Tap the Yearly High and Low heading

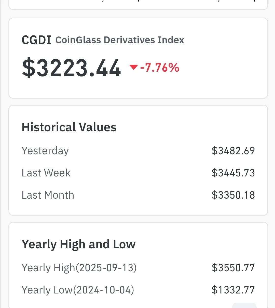78,244
